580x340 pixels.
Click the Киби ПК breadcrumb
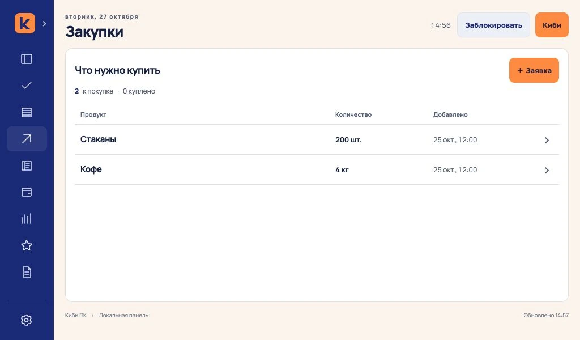76,315
